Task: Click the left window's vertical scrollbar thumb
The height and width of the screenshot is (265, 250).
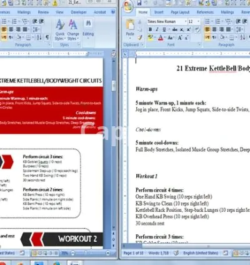Action: (114, 86)
